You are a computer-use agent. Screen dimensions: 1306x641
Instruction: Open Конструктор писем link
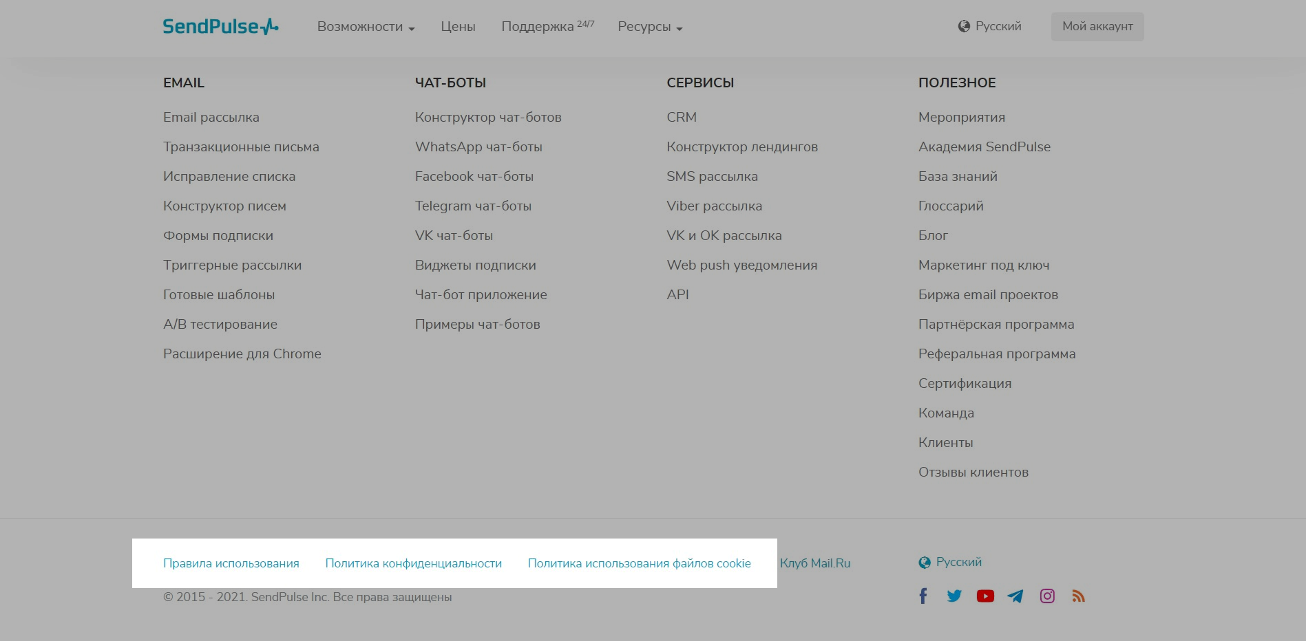click(x=224, y=206)
